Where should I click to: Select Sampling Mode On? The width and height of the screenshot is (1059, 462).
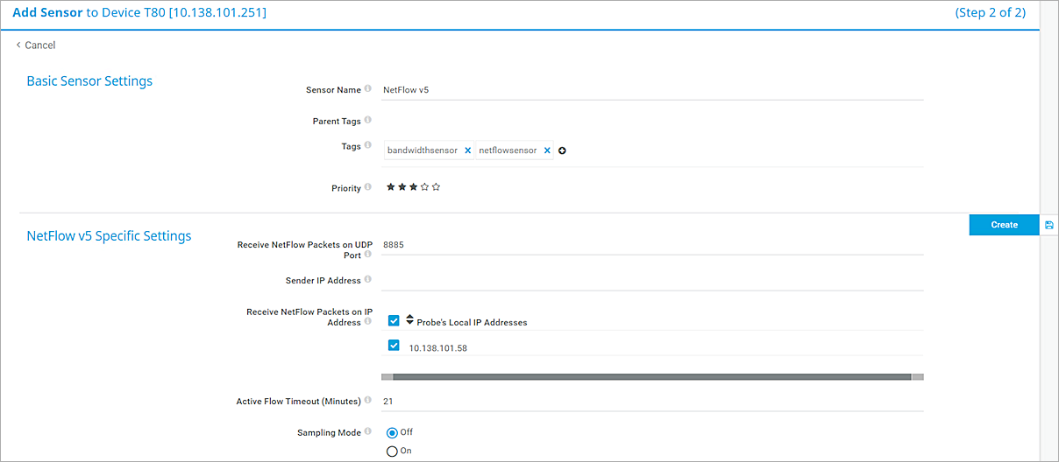[393, 451]
